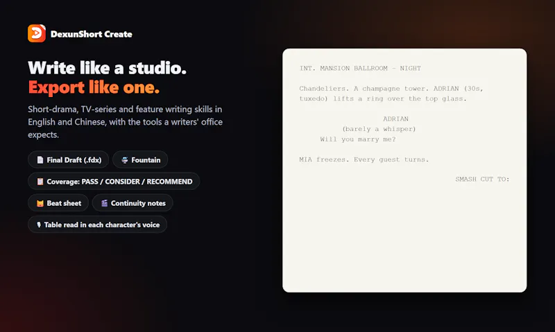This screenshot has height=332, width=555.
Task: Click the (barely a whisper) parenthetical
Action: pyautogui.click(x=379, y=129)
